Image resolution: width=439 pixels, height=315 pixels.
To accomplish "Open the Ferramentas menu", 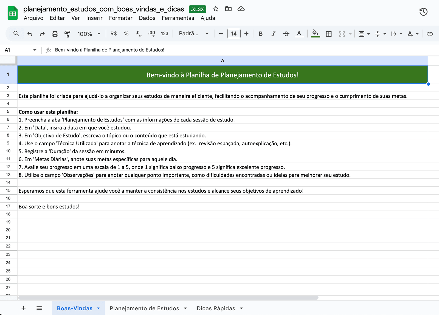I will [178, 18].
